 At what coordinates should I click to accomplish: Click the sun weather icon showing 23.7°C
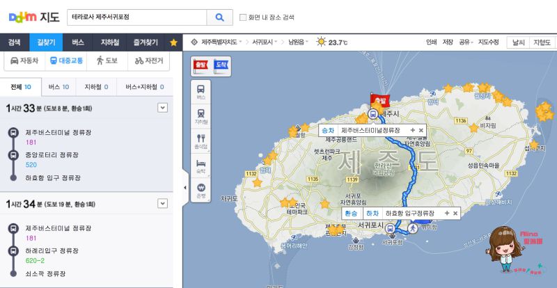(x=321, y=42)
